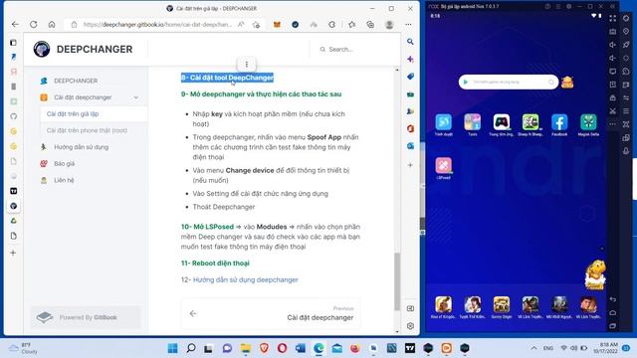Open File Explorer from taskbar

click(x=246, y=348)
